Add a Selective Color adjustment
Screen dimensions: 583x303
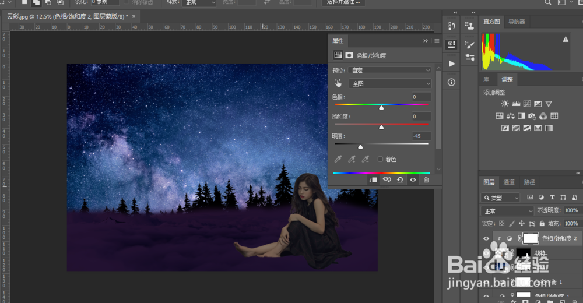pyautogui.click(x=538, y=128)
